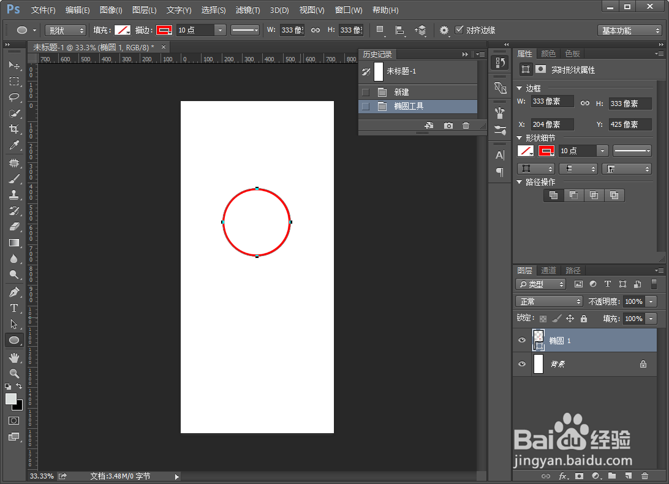Select the Rectangular Marquee tool
The width and height of the screenshot is (669, 484).
(x=14, y=81)
